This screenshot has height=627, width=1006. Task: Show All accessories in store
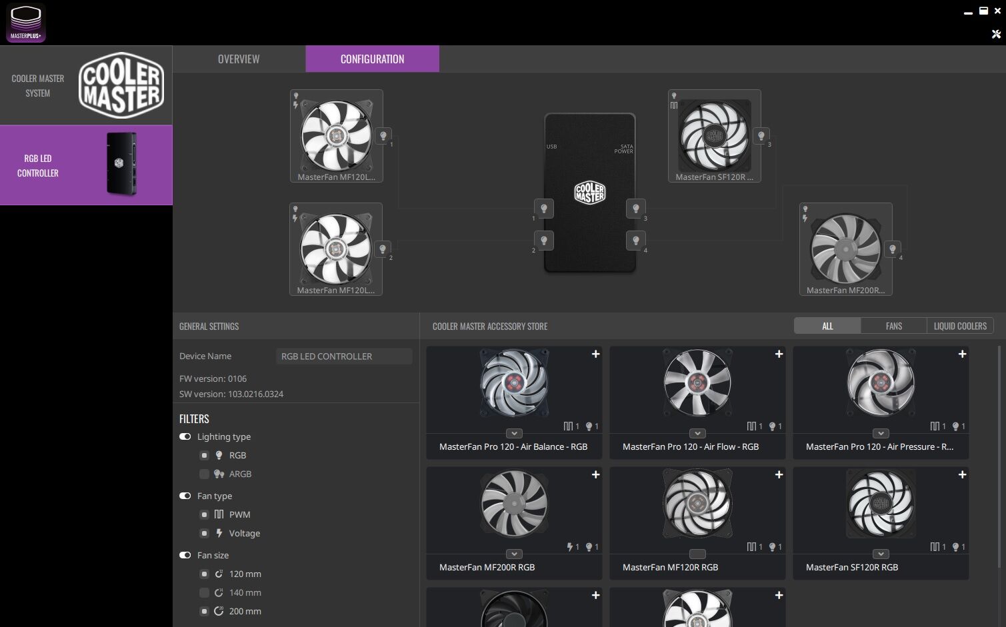[827, 326]
